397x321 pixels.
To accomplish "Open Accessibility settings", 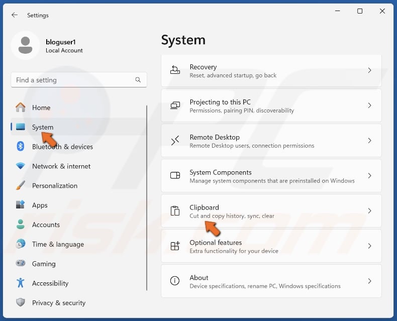I will pos(78,283).
